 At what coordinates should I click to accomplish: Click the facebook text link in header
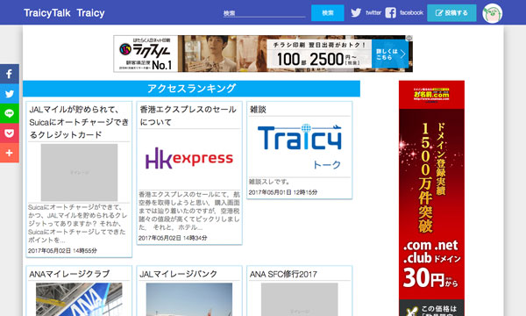click(x=411, y=13)
